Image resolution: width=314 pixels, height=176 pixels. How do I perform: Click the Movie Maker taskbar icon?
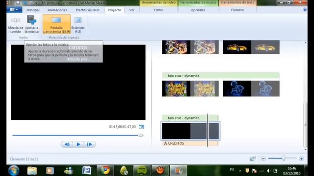point(179,171)
